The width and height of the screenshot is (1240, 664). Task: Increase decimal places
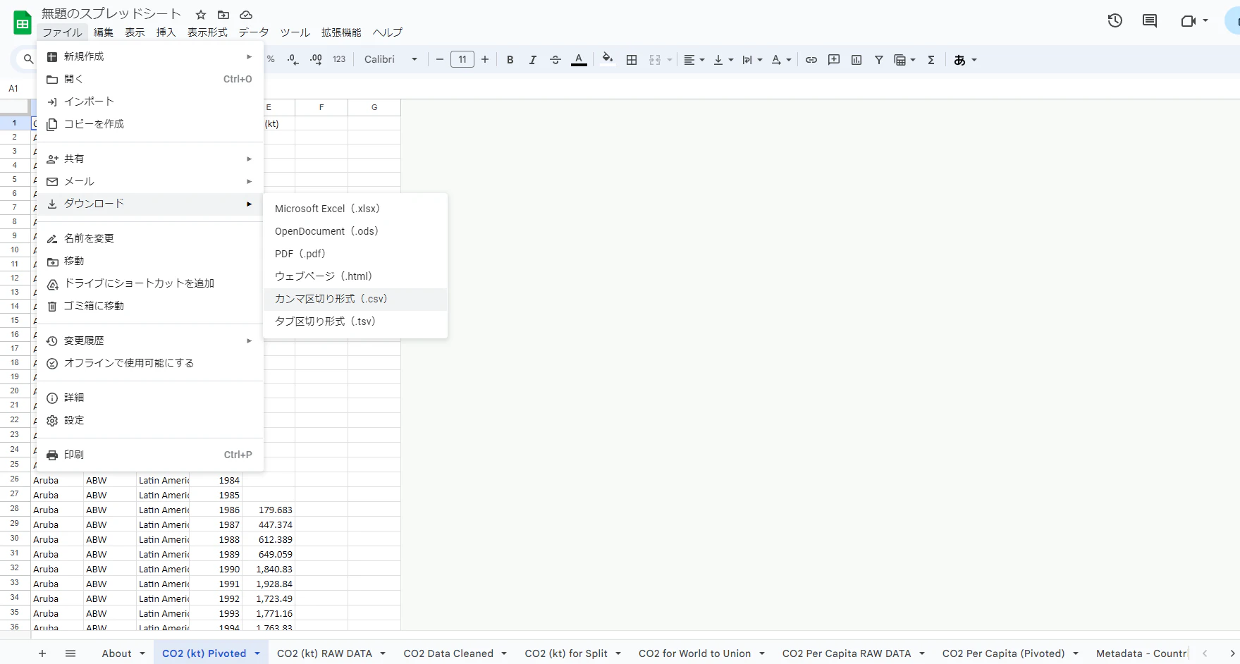click(x=316, y=60)
